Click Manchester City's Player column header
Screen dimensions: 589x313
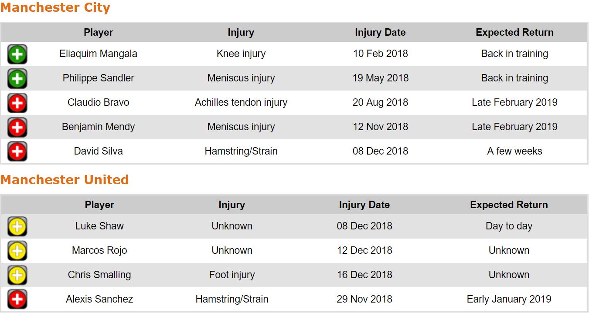[98, 33]
